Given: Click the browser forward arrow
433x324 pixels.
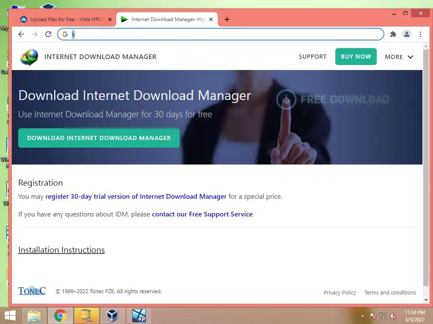Looking at the screenshot, I should (35, 34).
